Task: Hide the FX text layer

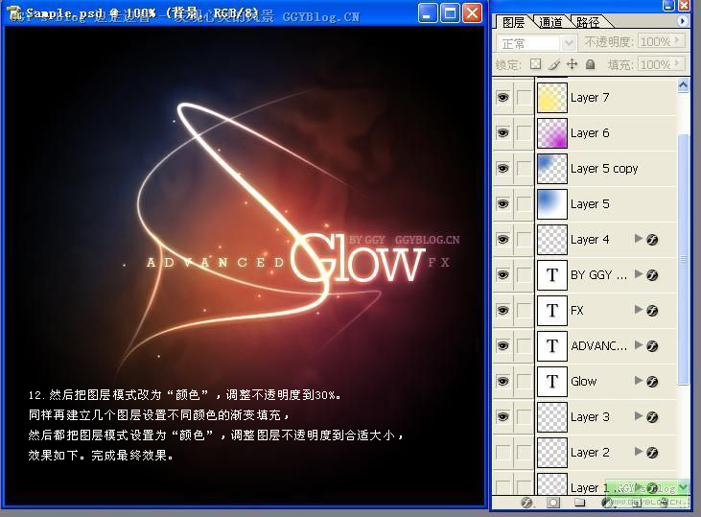Action: coord(502,311)
